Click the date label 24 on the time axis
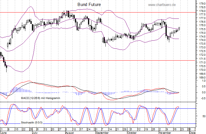206x134 pixels. click(89, 129)
